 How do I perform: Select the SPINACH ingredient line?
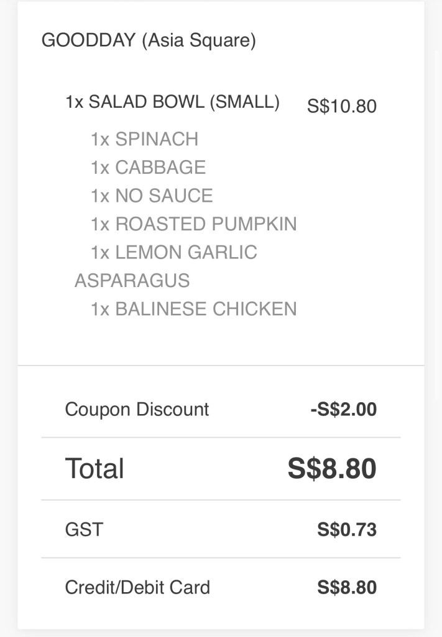pyautogui.click(x=144, y=139)
